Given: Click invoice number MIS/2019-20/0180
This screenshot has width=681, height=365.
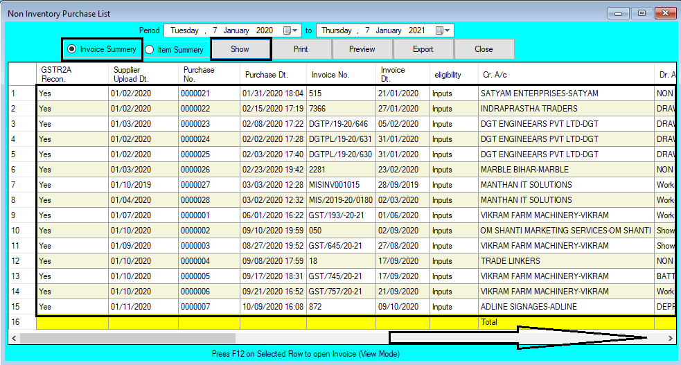Looking at the screenshot, I should coord(341,200).
